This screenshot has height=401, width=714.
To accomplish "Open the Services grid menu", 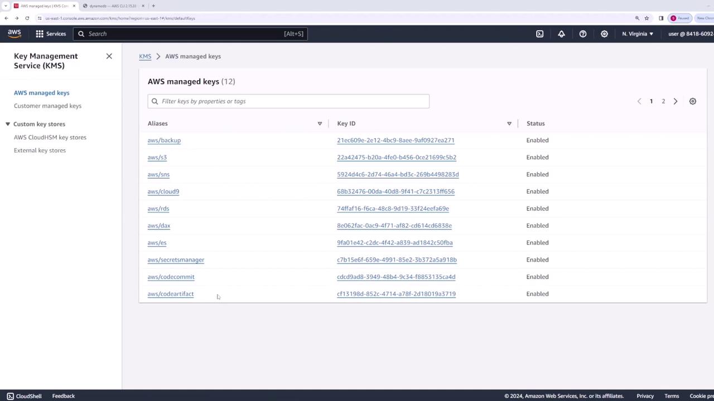I will pyautogui.click(x=51, y=34).
